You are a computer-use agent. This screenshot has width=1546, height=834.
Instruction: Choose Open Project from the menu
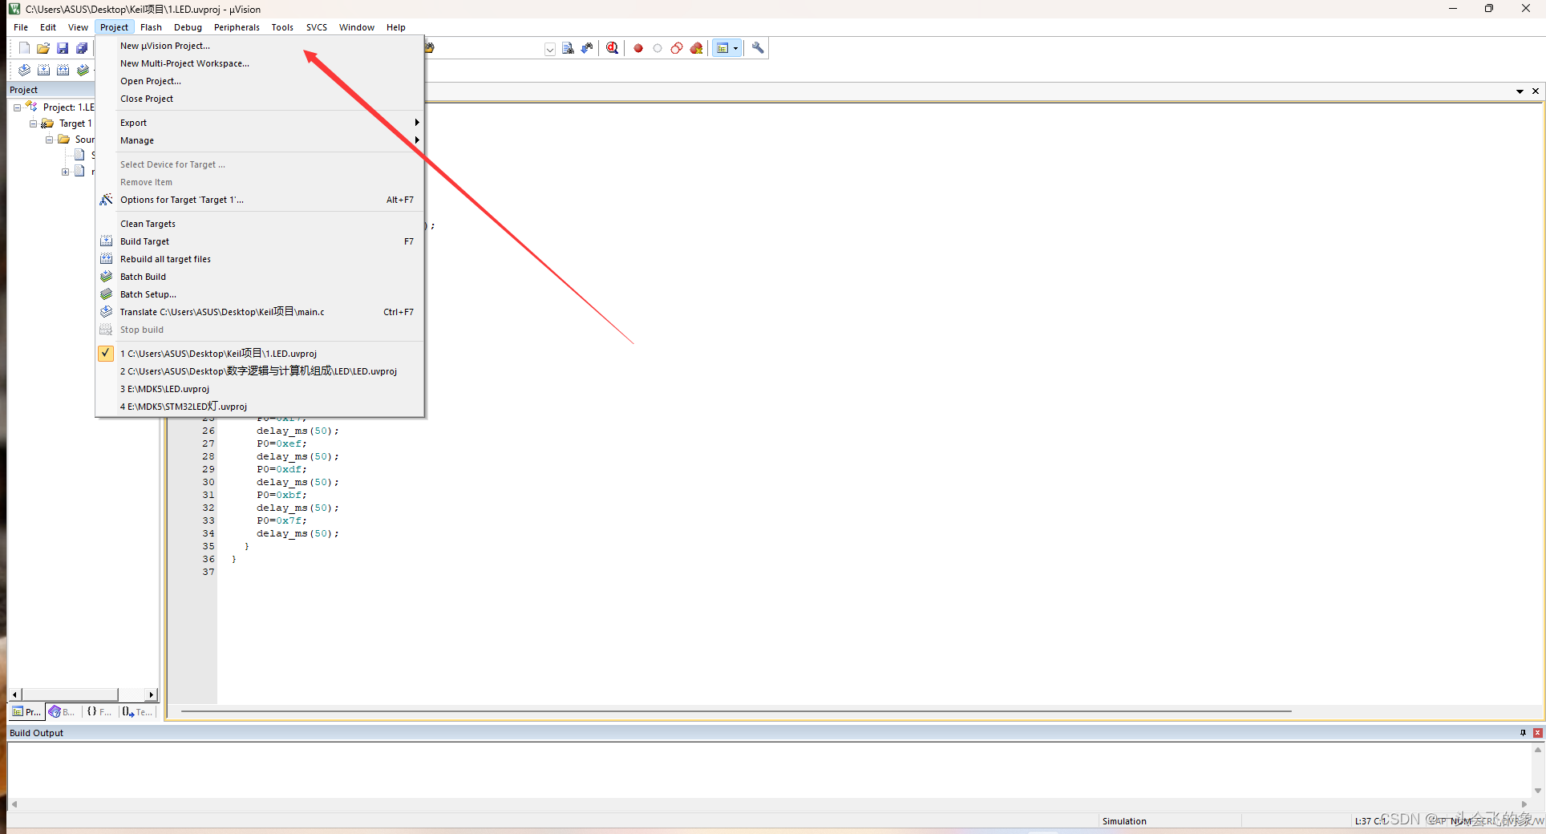260,81
